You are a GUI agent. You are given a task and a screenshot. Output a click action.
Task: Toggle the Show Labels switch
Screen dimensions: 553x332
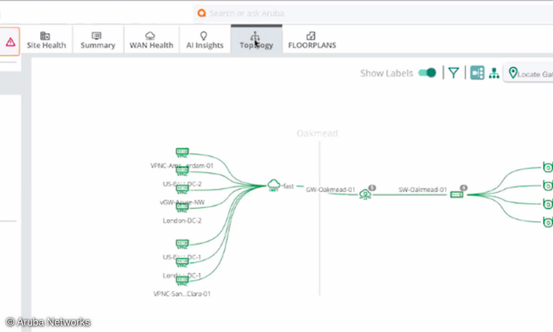(x=427, y=73)
